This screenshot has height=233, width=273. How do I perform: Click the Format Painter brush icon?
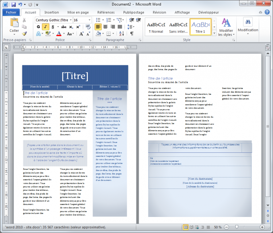point(24,34)
